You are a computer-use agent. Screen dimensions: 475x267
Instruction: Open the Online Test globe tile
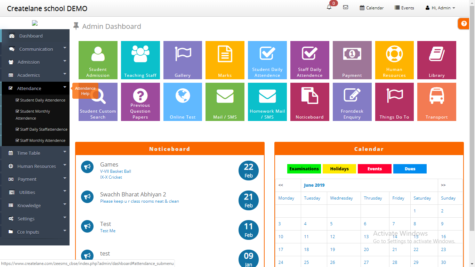(183, 102)
